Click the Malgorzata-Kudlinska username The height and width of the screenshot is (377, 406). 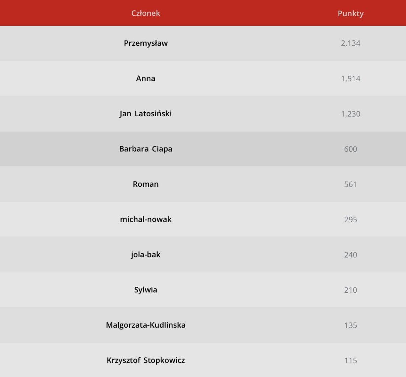[146, 325]
